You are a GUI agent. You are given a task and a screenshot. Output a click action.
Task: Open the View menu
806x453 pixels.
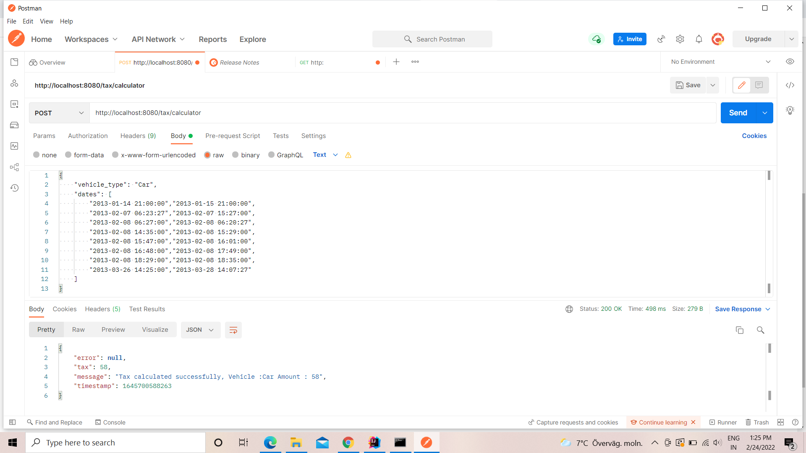pos(46,21)
